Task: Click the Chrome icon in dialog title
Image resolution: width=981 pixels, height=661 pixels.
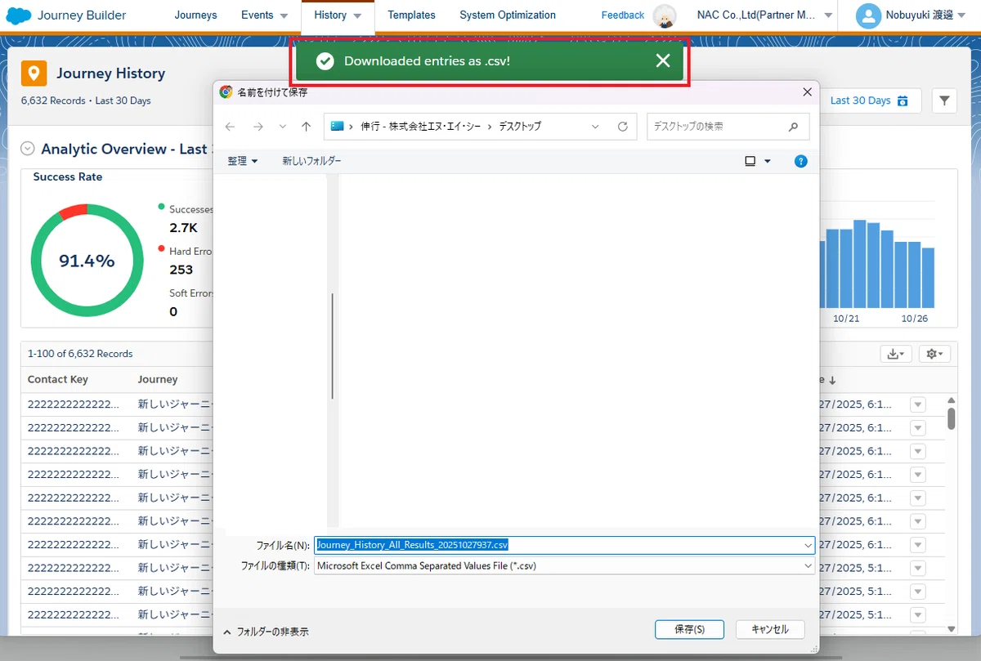Action: click(x=226, y=92)
